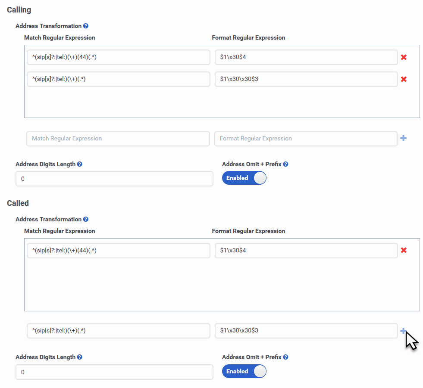423x388 pixels.
Task: Open help for Called Address Digits Length
Action: pos(79,357)
